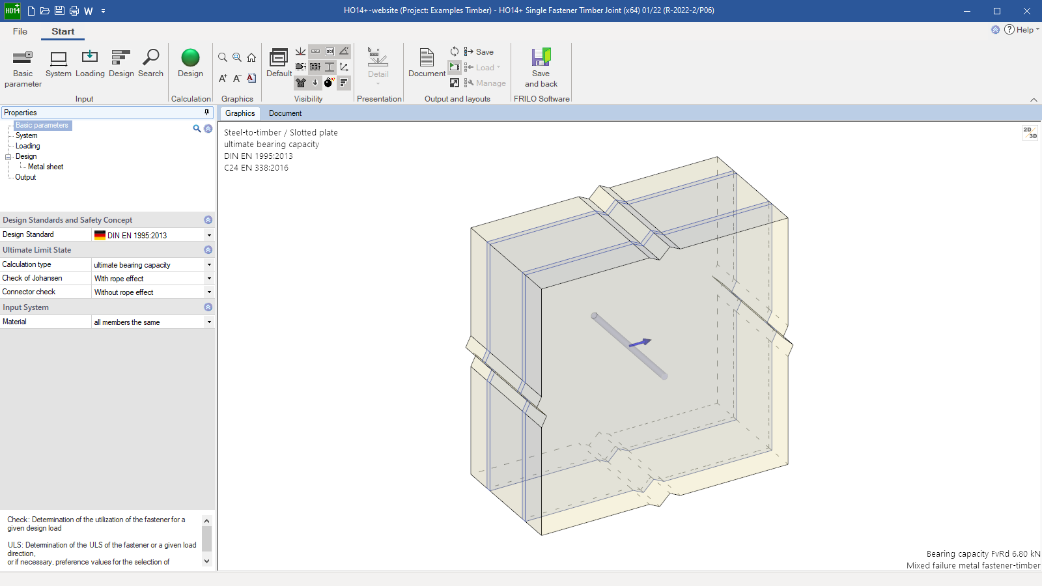Collapse the Design tree node
This screenshot has width=1042, height=586.
(x=8, y=157)
